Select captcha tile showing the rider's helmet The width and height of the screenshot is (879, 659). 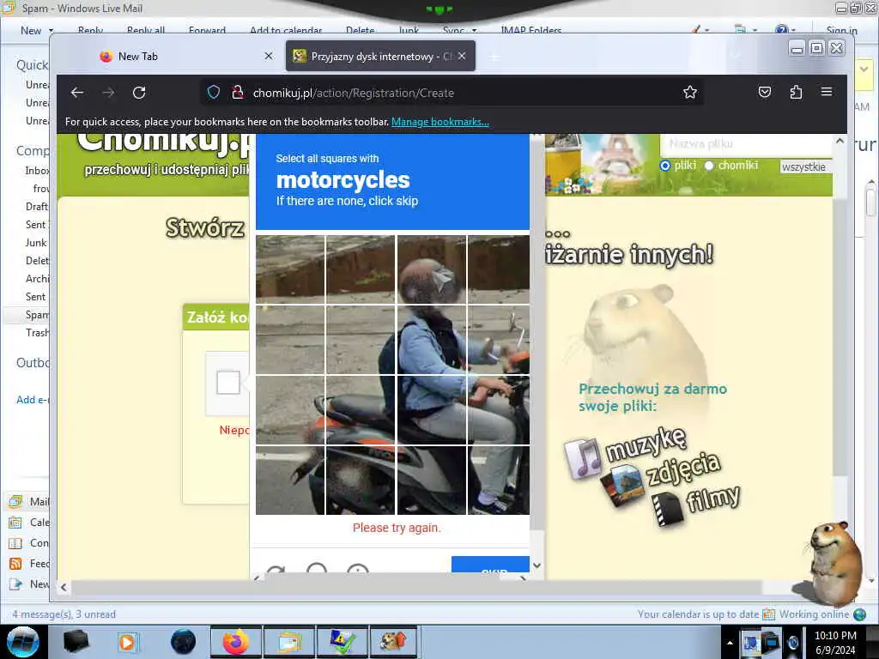click(x=431, y=269)
